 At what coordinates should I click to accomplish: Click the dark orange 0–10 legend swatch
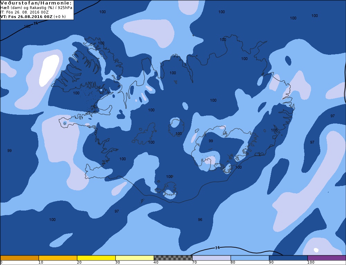(19, 258)
